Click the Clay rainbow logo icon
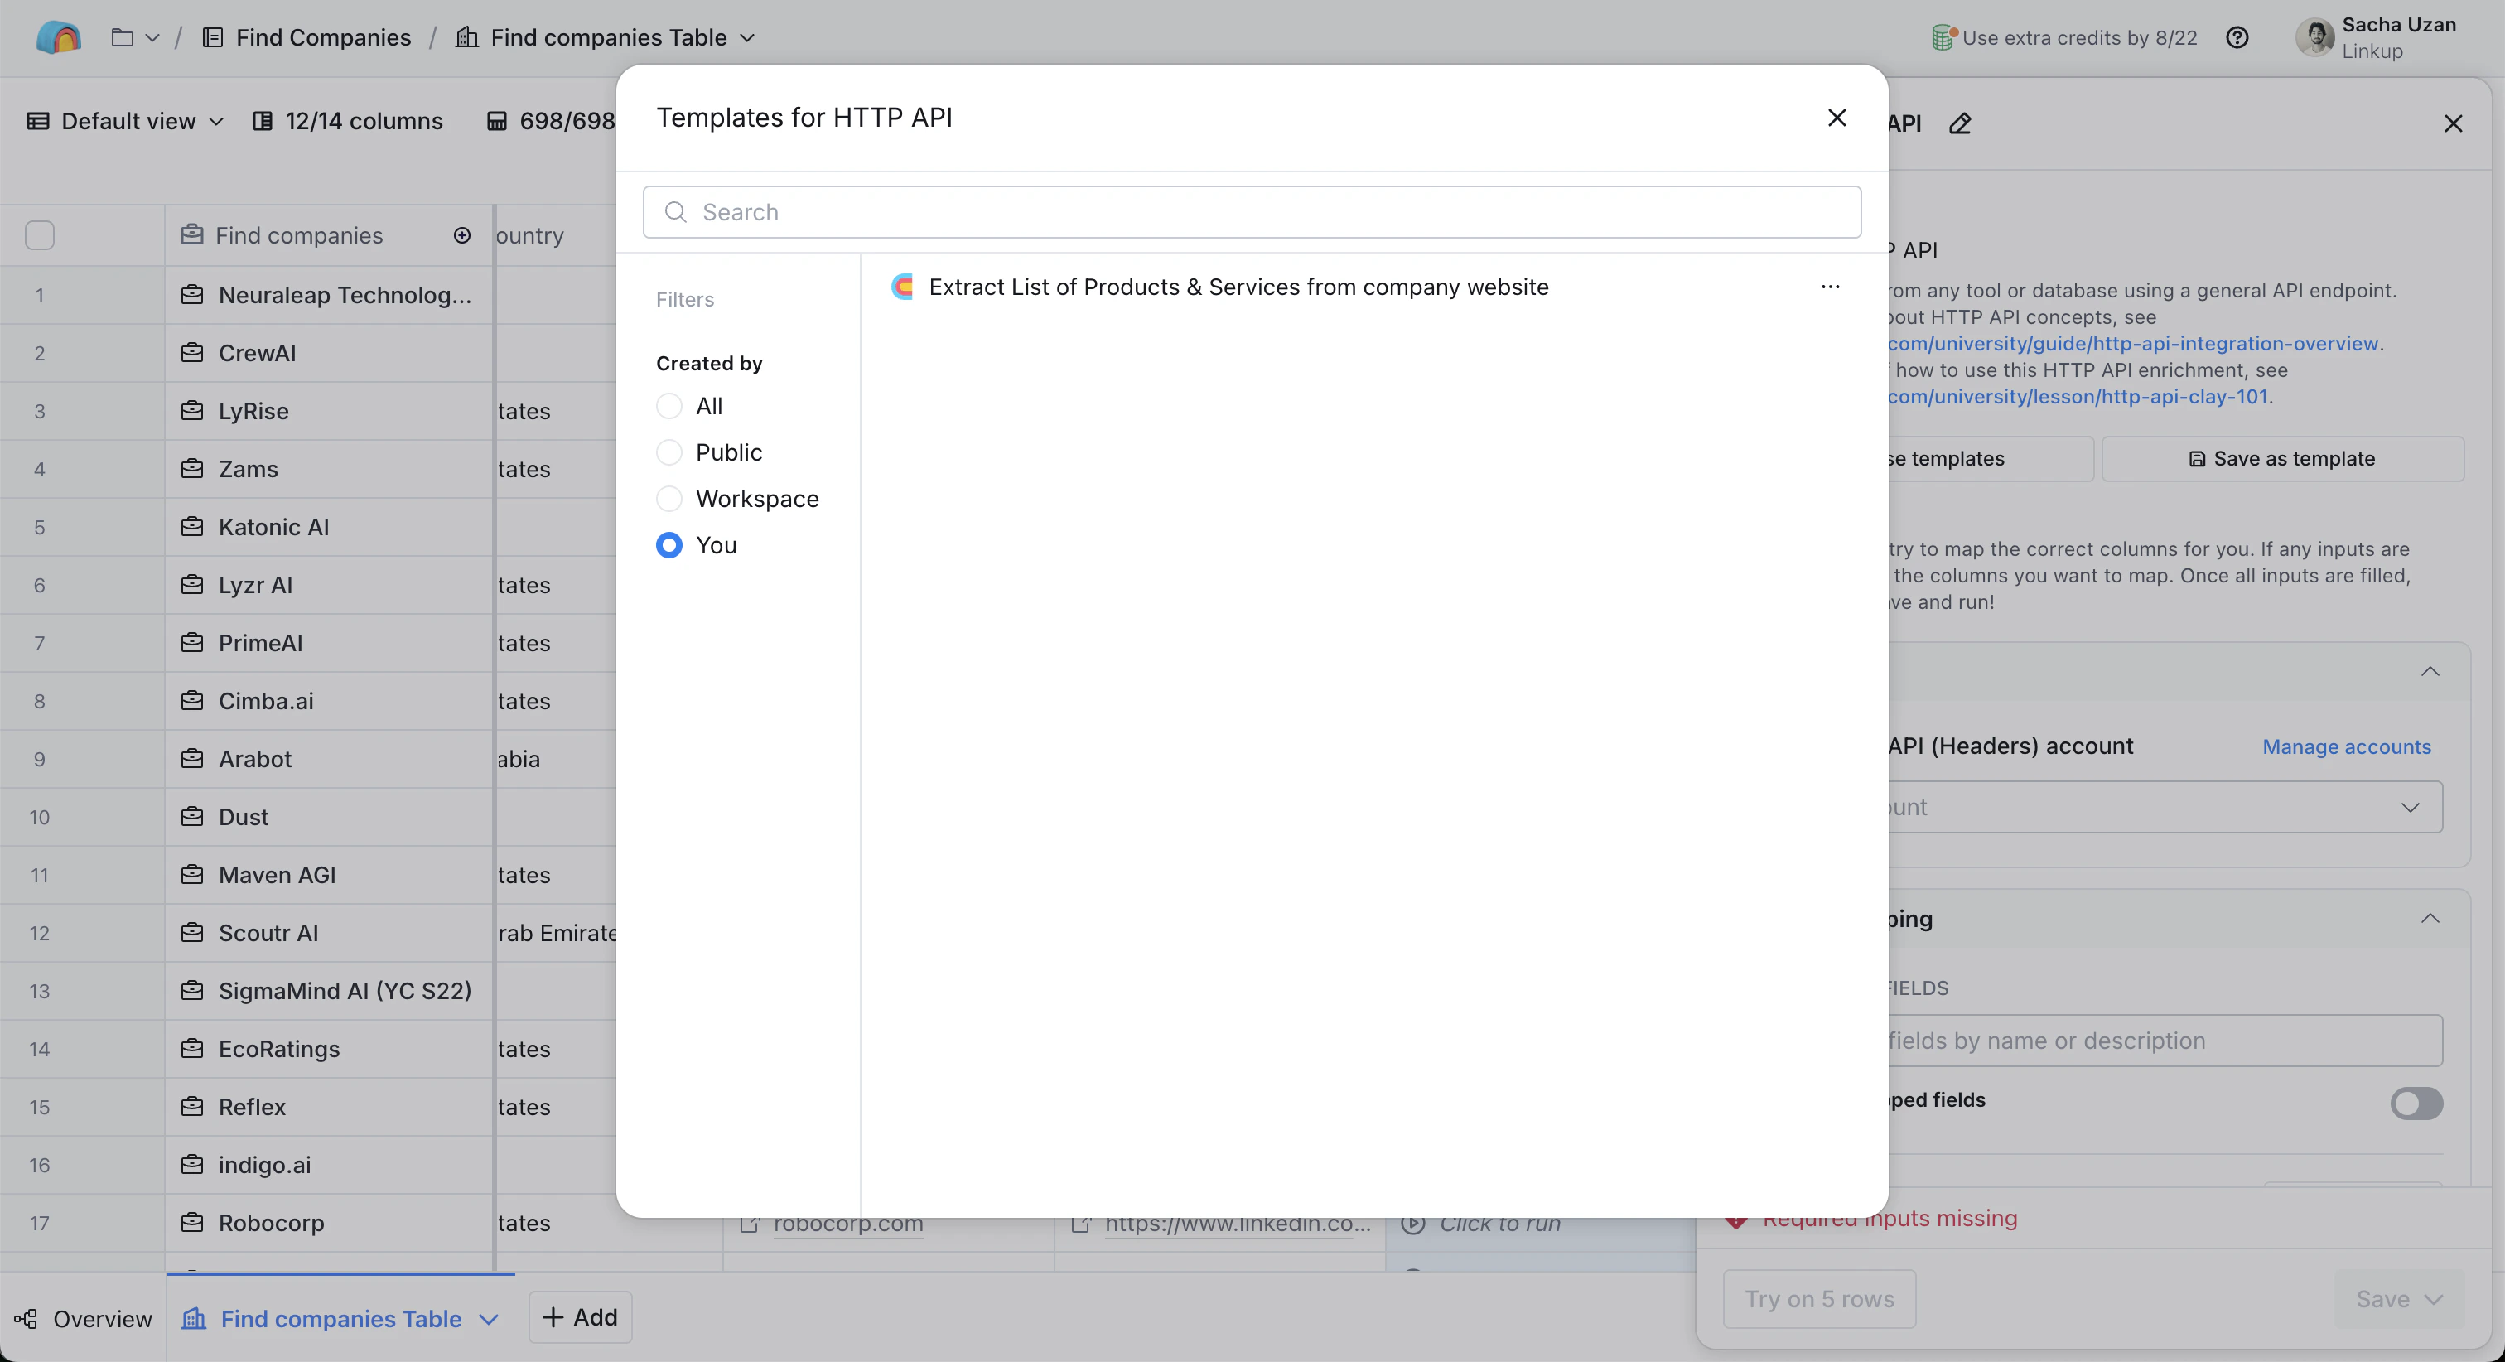 point(58,37)
